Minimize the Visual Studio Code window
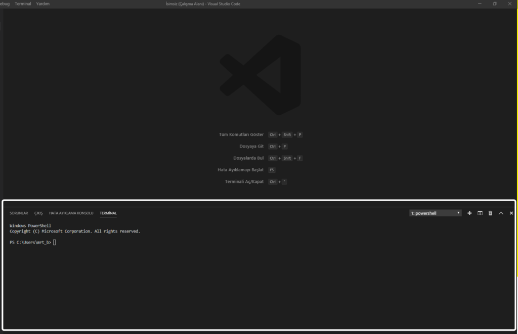518x334 pixels. [x=480, y=4]
